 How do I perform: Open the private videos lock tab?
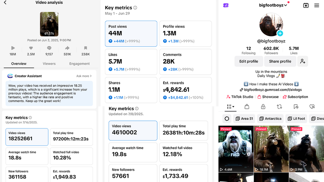coord(263,107)
